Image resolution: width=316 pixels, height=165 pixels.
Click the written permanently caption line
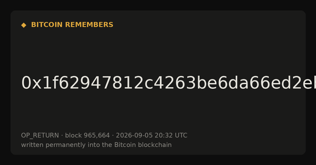click(x=96, y=145)
